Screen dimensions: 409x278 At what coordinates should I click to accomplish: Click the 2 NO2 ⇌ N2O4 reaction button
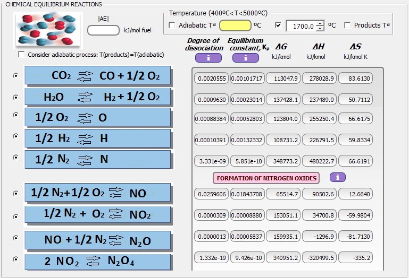point(97,262)
